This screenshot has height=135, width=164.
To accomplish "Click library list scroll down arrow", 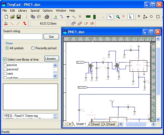I will click(55, 76).
